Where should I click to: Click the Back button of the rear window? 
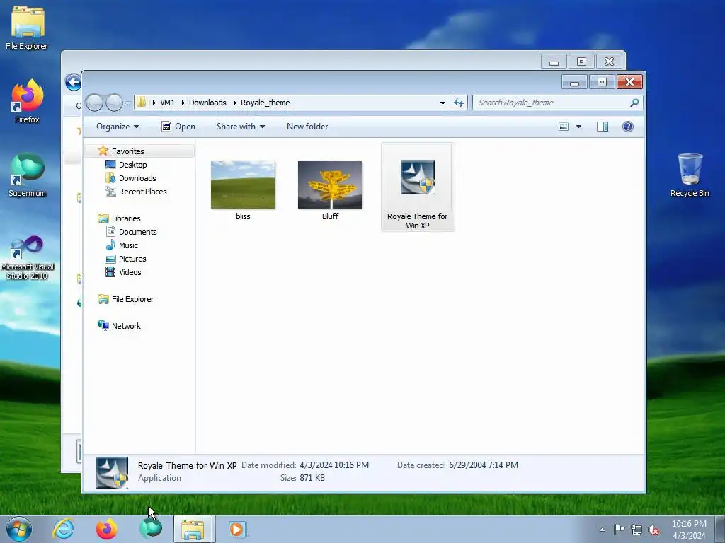pyautogui.click(x=73, y=83)
